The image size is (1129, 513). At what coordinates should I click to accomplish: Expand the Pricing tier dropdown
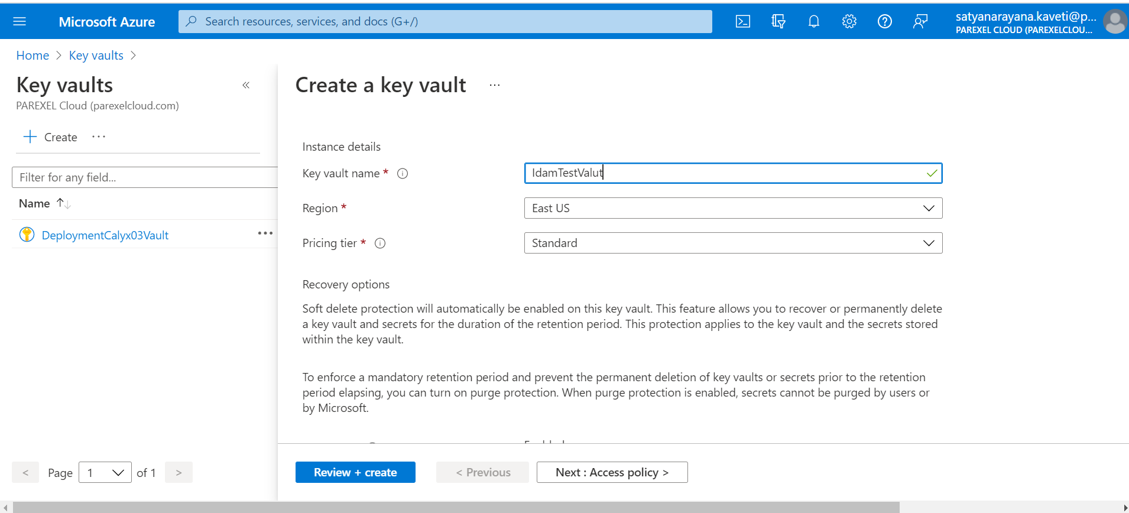pyautogui.click(x=733, y=243)
